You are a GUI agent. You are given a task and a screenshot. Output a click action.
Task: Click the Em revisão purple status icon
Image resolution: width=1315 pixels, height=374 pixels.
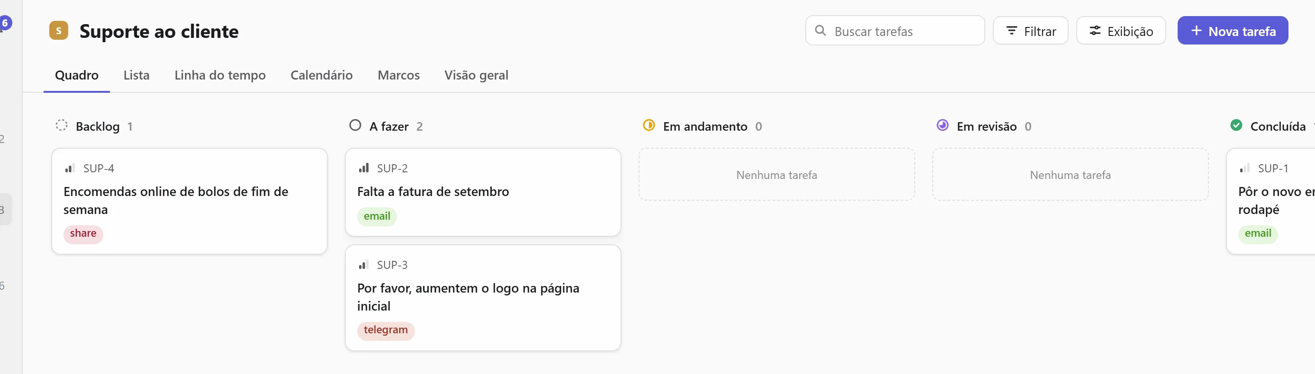coord(942,125)
